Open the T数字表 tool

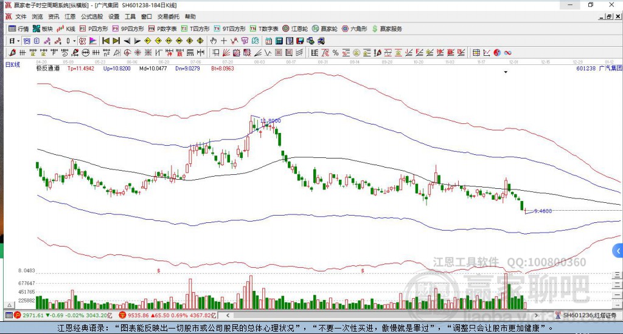pos(264,29)
